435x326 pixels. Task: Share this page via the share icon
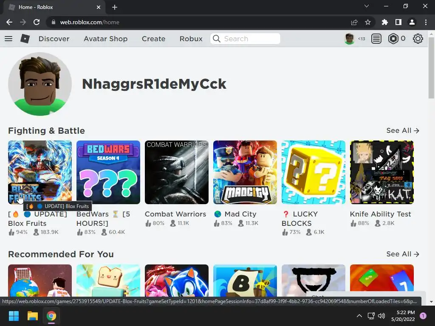(354, 22)
